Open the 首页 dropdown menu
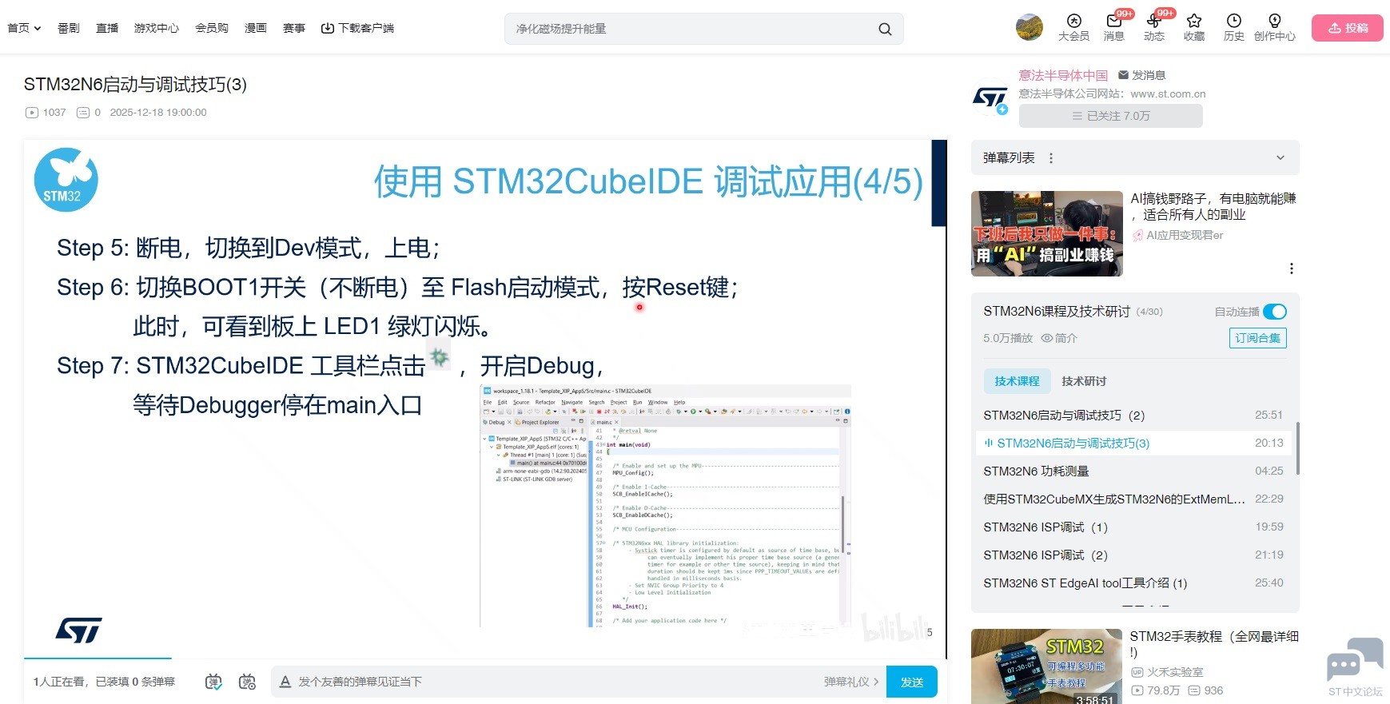The image size is (1390, 704). [x=24, y=28]
